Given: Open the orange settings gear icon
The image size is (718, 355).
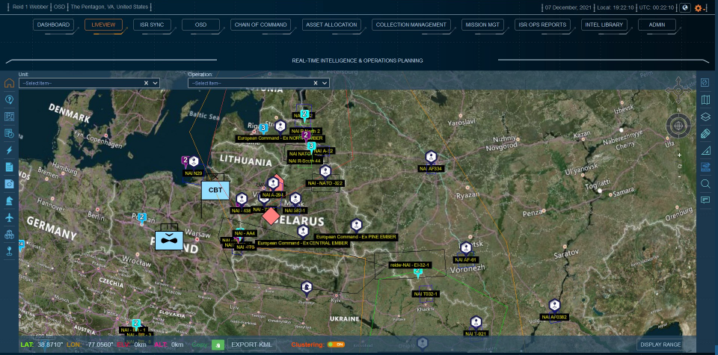Looking at the screenshot, I should (x=699, y=7).
